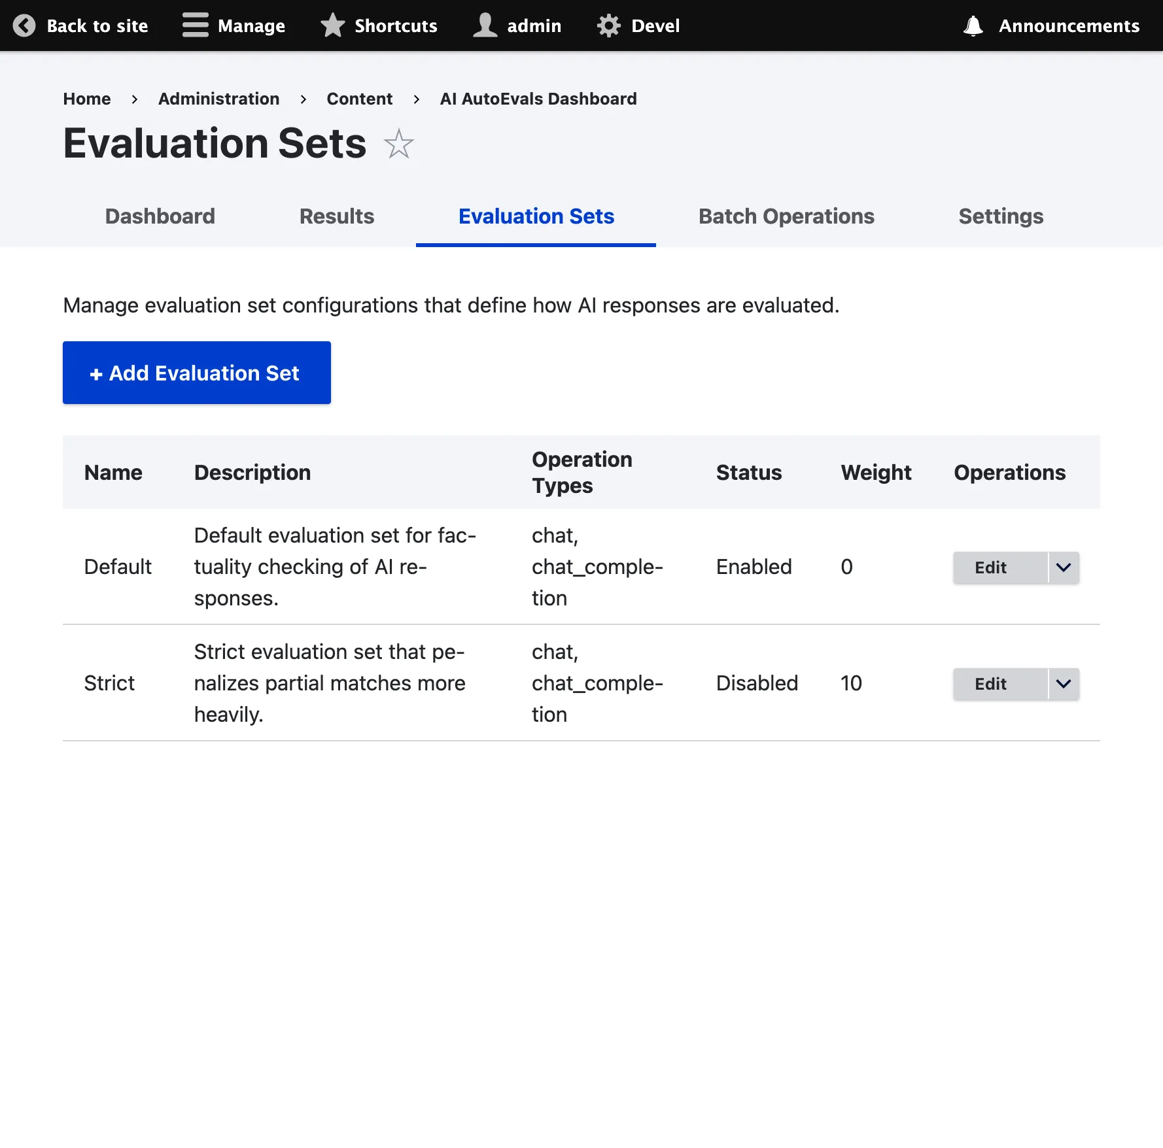The image size is (1163, 1148).
Task: Navigate to the Administration breadcrumb link
Action: pyautogui.click(x=218, y=99)
